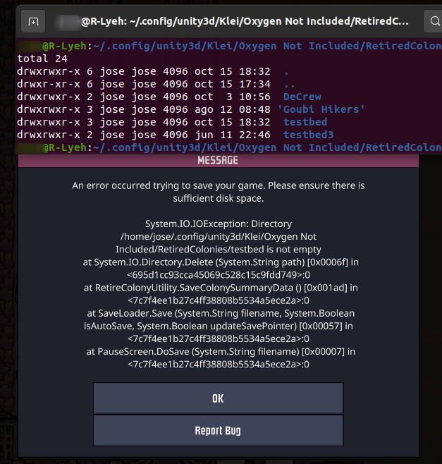Click the 'sufficient disk space.' message text
The width and height of the screenshot is (442, 464).
(x=219, y=198)
